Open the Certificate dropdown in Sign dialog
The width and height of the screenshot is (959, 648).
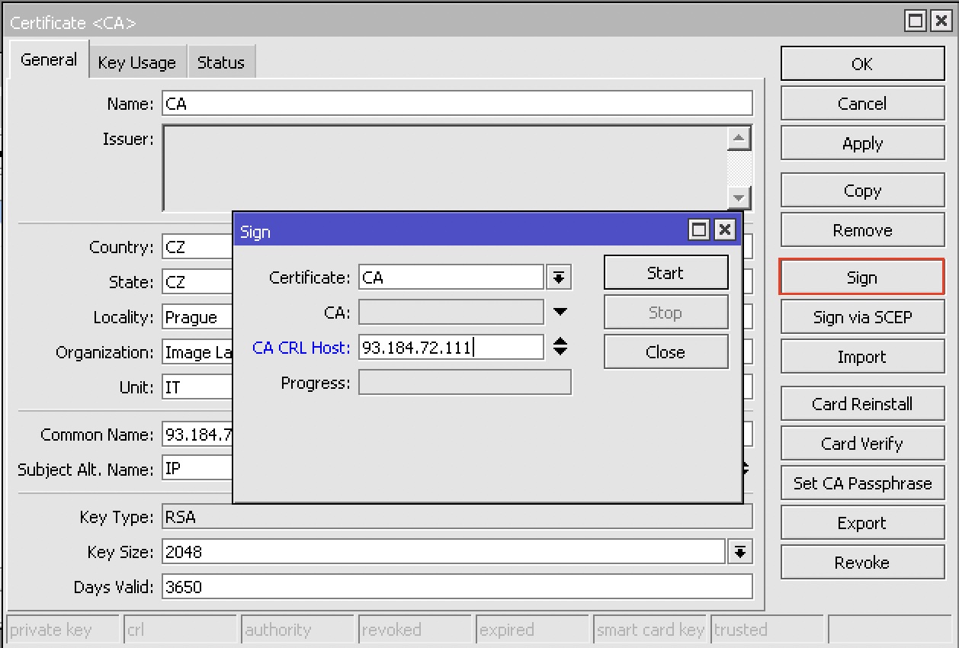click(x=559, y=277)
